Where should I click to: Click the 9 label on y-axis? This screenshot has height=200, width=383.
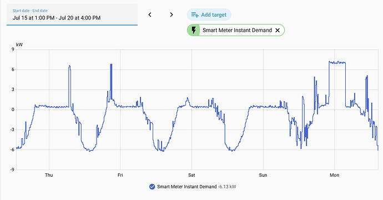pyautogui.click(x=13, y=49)
